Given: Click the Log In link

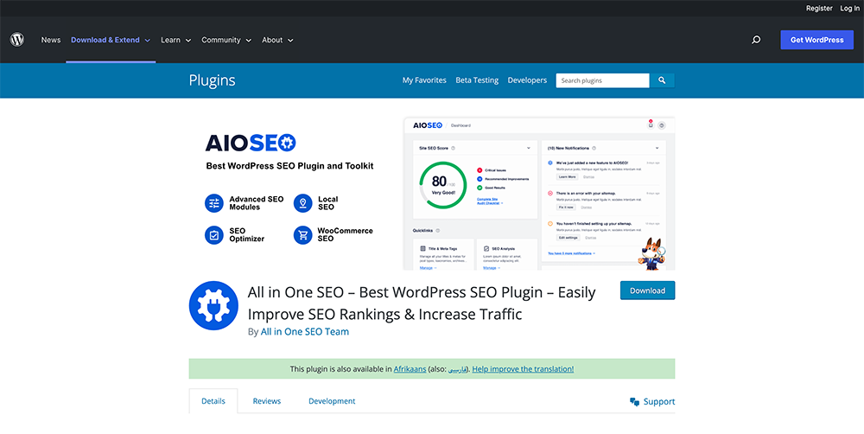Looking at the screenshot, I should (x=849, y=9).
